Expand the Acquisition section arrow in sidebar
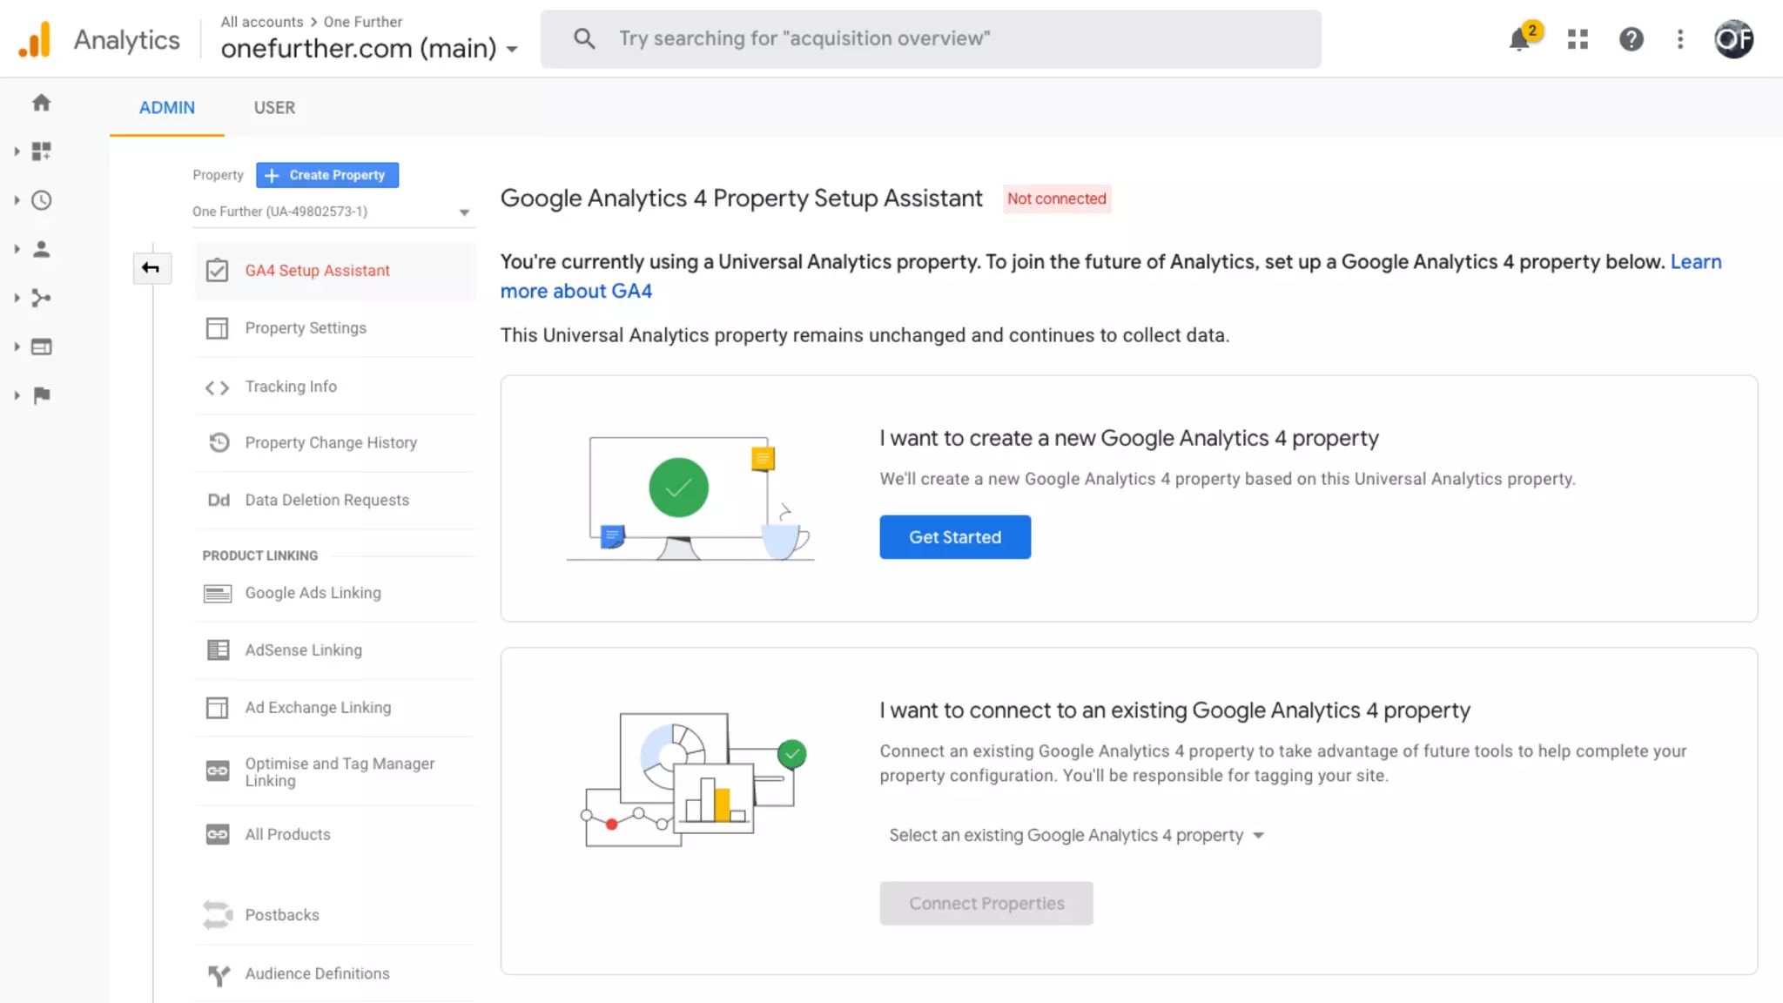1783x1003 pixels. click(17, 298)
